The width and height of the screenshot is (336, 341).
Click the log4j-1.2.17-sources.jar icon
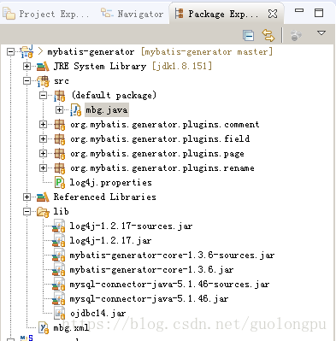(x=59, y=226)
